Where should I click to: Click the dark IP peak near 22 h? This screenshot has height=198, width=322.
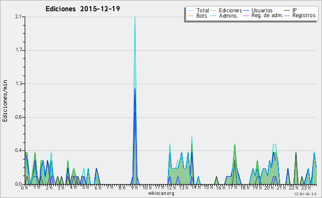pos(296,168)
